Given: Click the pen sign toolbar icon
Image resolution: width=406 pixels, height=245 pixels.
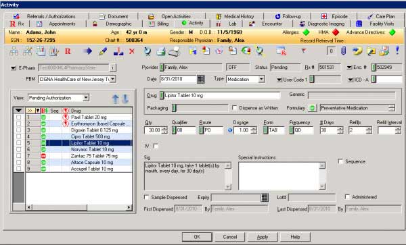Looking at the screenshot, I should point(103,51).
